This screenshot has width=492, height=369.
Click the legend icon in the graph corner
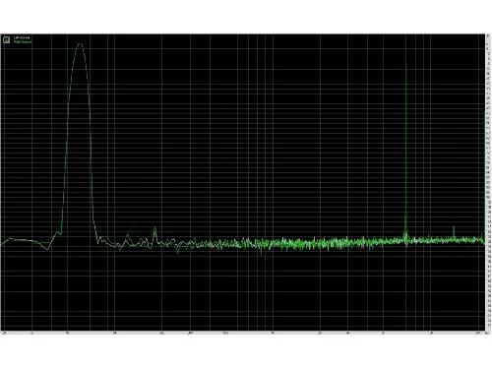coord(6,40)
